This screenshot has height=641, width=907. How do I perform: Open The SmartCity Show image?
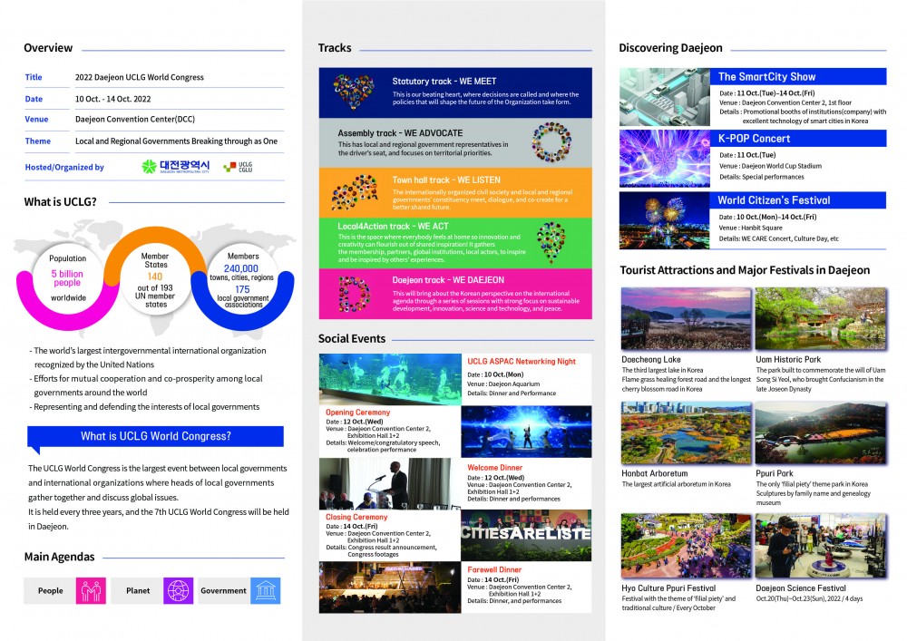(x=665, y=97)
